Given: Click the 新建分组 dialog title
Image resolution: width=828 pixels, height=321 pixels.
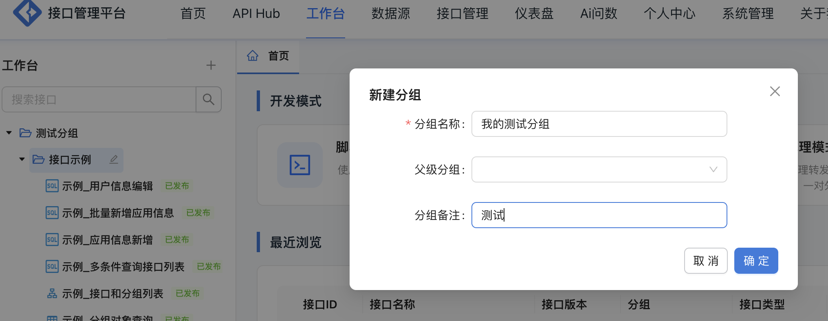Looking at the screenshot, I should click(395, 95).
